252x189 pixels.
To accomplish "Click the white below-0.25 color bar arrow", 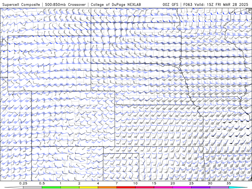I will click(x=14, y=187).
